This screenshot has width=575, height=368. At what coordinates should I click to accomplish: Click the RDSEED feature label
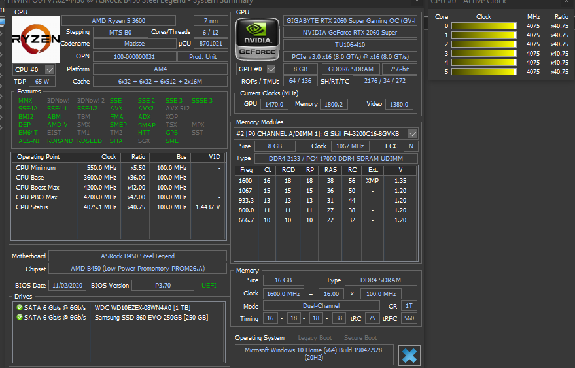coord(89,141)
